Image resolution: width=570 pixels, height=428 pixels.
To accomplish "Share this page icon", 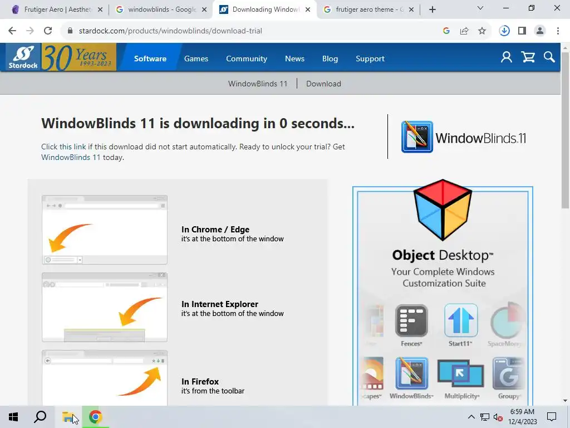I will 464,31.
